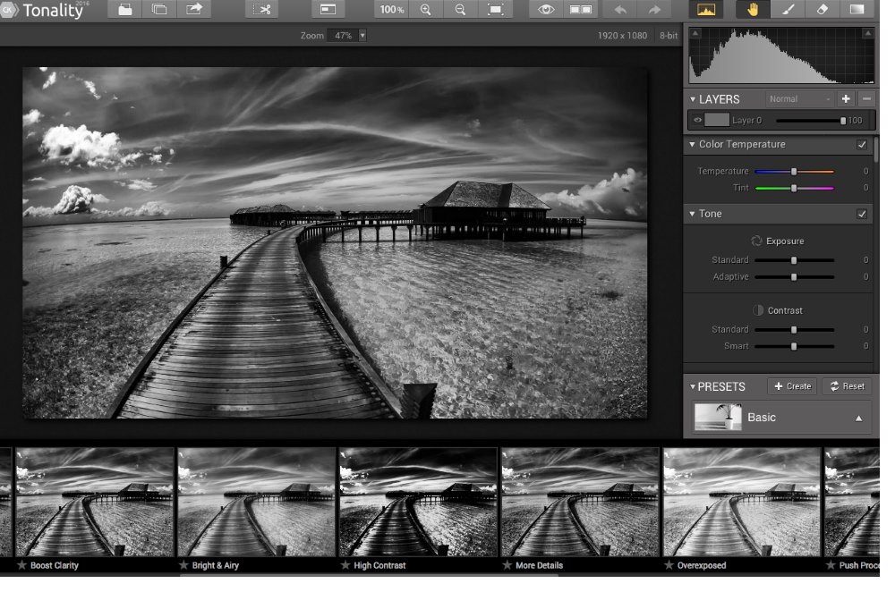
Task: Favorite the Boost Clarity preset star
Action: tap(21, 565)
